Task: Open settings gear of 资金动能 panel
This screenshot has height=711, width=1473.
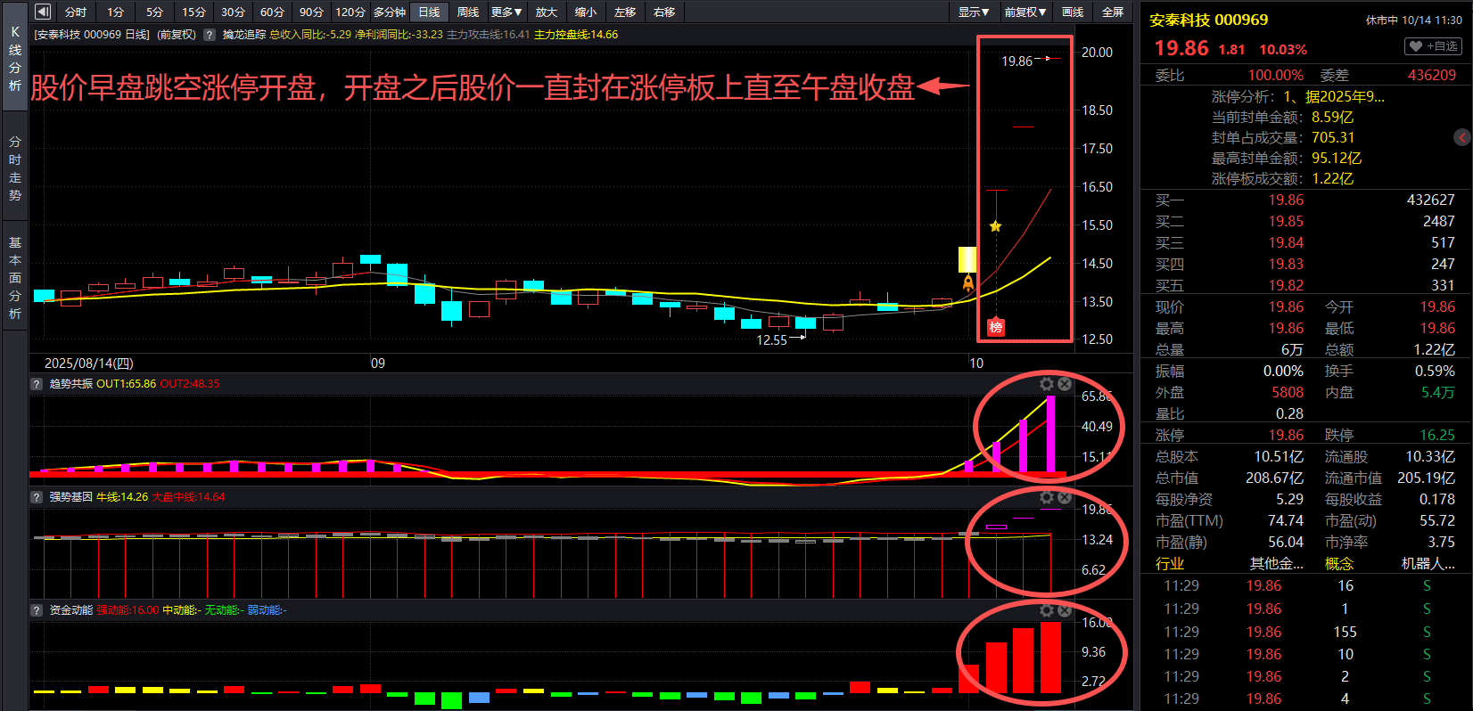Action: [1047, 610]
